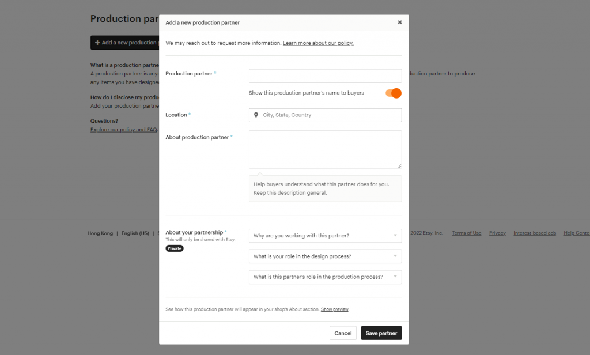The image size is (590, 355).
Task: Click inside the Production partner name field
Action: point(325,75)
